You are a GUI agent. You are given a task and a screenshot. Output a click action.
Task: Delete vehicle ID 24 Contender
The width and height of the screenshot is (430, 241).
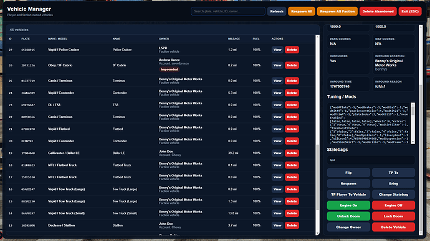tap(292, 93)
